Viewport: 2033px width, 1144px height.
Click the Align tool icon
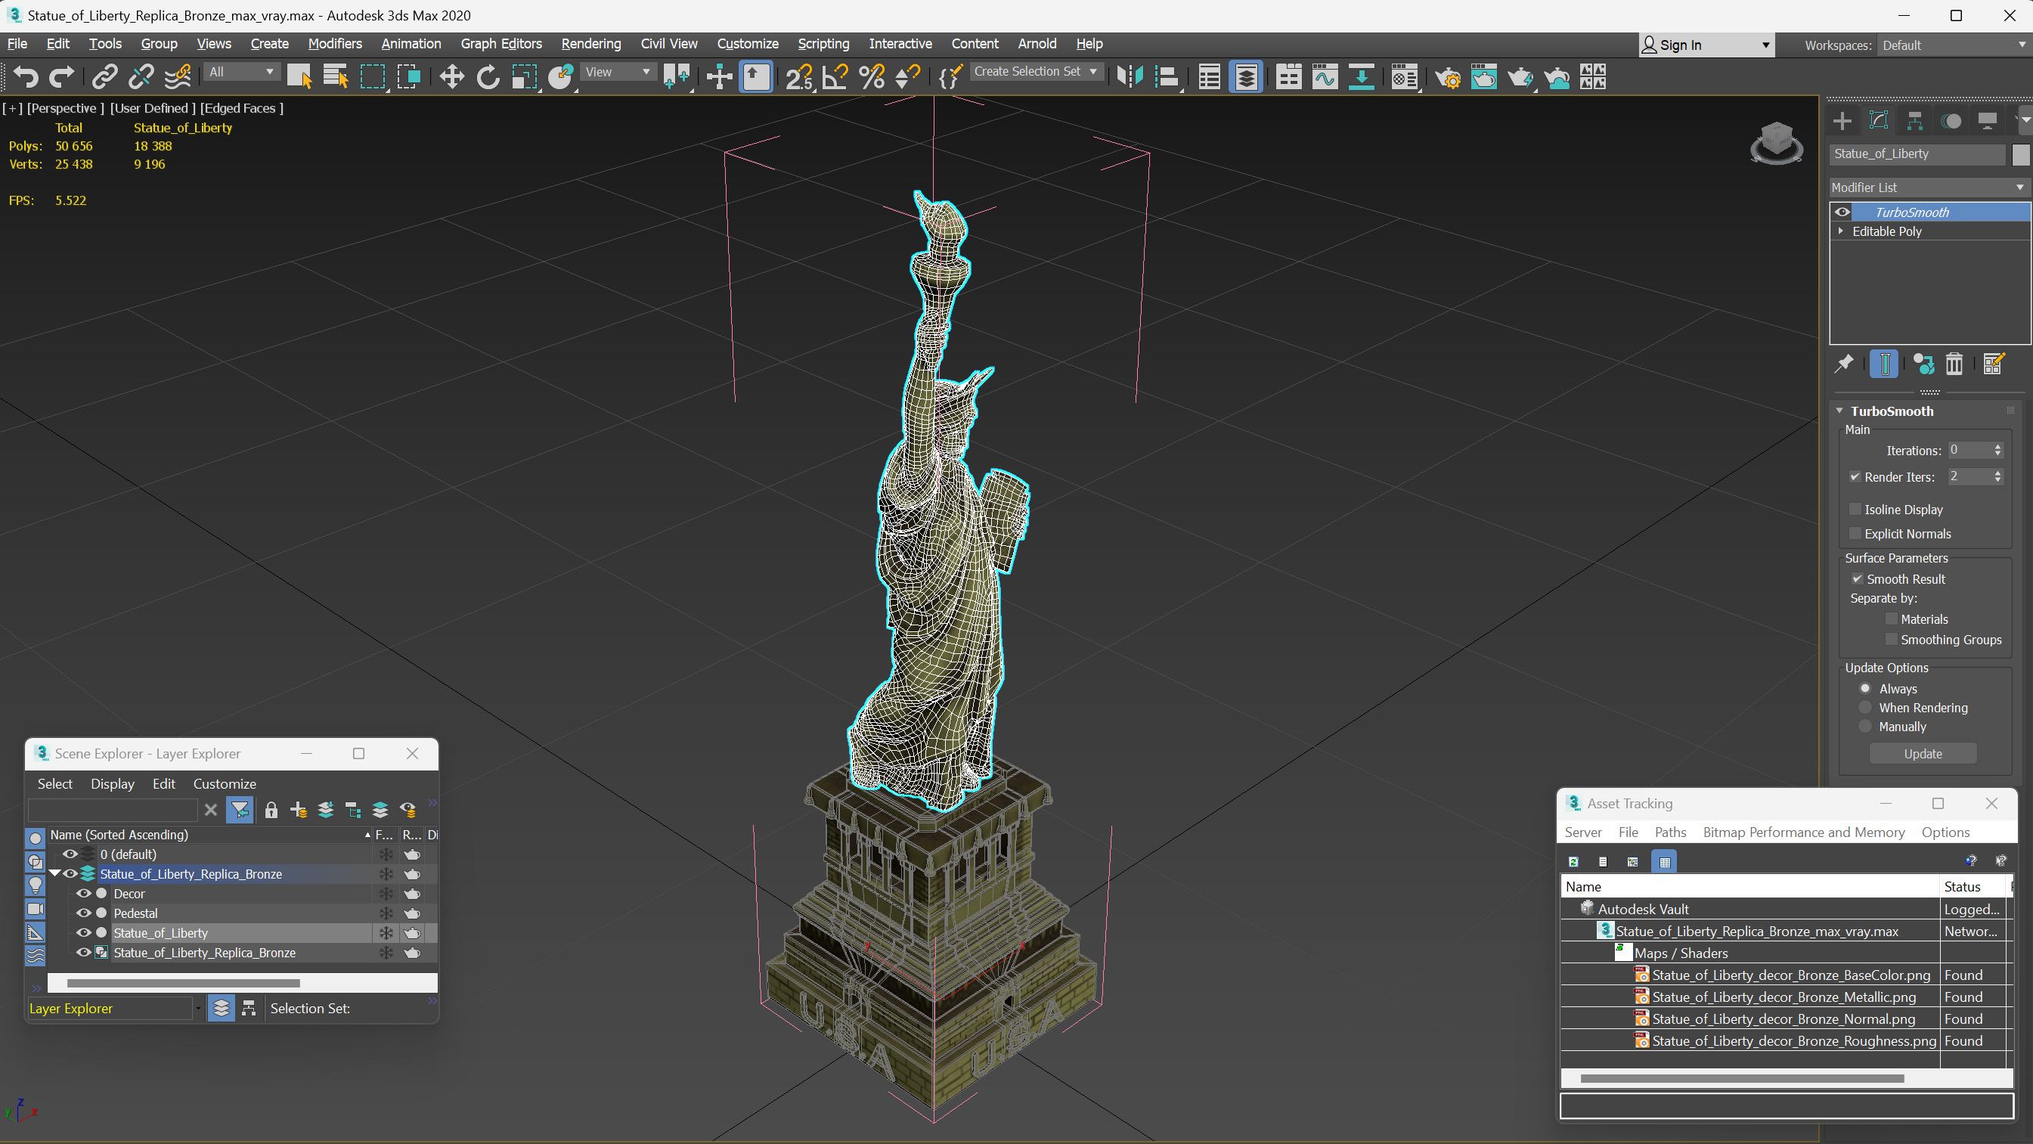[x=1167, y=76]
